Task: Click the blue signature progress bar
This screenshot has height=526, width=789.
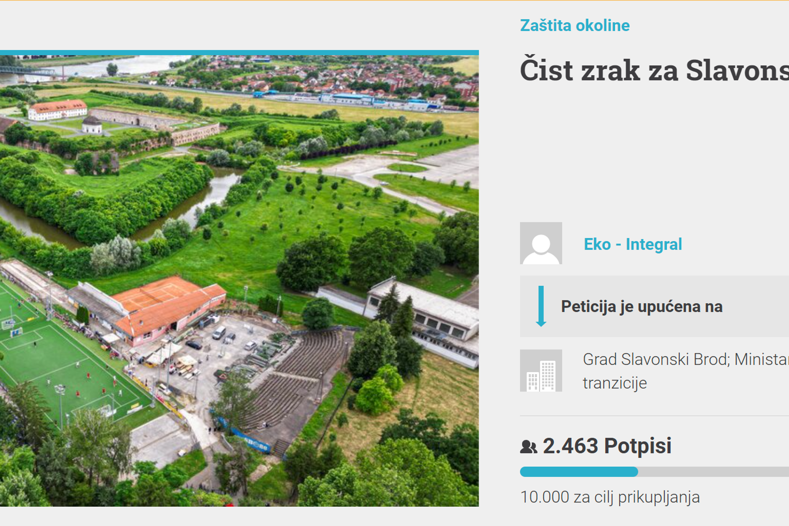Action: 579,472
